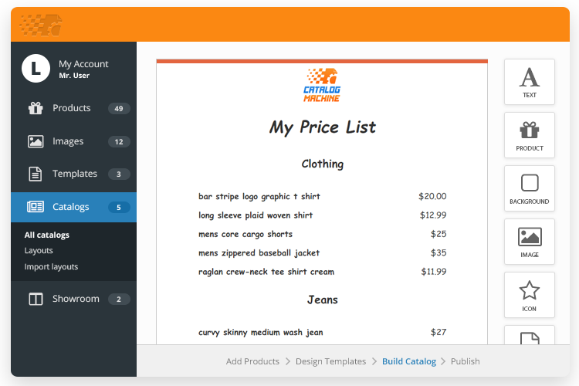Click the Images count badge 12

119,142
